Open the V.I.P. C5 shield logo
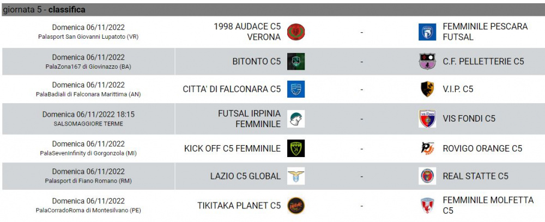The width and height of the screenshot is (545, 222). point(427,89)
